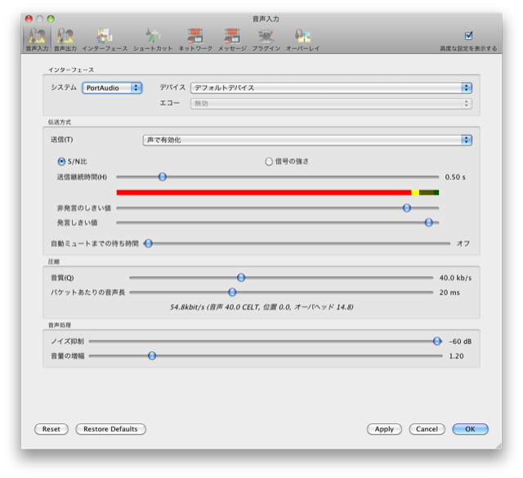Viewport: 523px width, 478px height.
Task: Click the red audio level meter bar
Action: pyautogui.click(x=263, y=193)
